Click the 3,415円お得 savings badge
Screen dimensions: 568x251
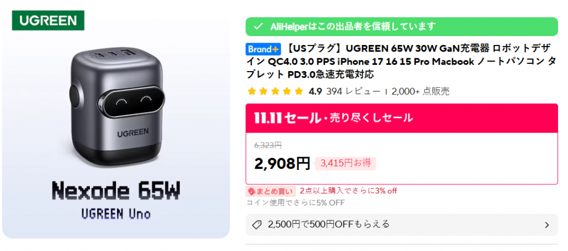pyautogui.click(x=346, y=164)
